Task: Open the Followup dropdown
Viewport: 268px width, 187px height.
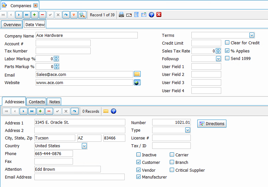Action: 218,59
